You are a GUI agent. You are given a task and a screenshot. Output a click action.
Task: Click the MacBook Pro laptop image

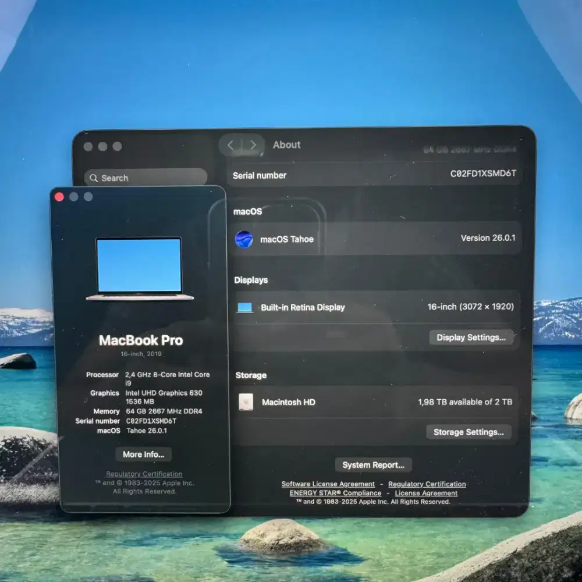click(x=140, y=268)
